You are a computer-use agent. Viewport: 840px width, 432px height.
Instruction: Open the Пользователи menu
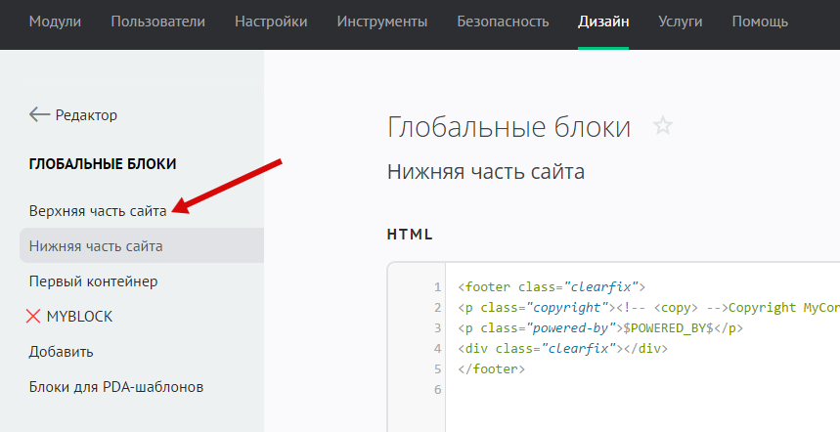[158, 22]
